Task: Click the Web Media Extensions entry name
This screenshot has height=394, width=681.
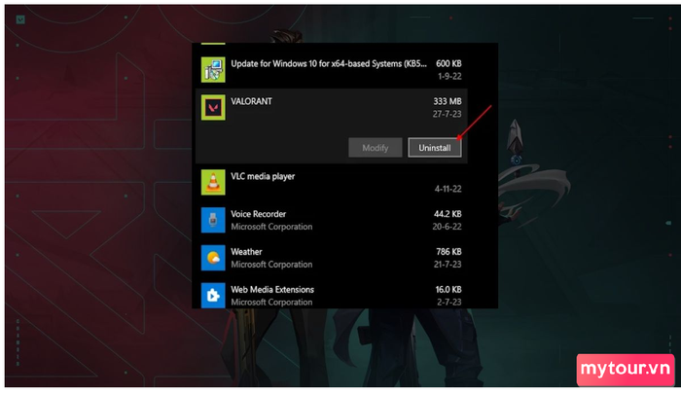Action: 272,289
